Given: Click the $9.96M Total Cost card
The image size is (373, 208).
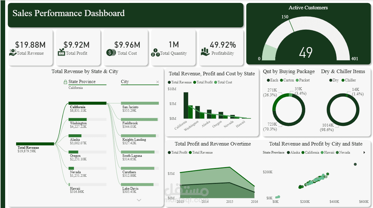Looking at the screenshot, I should pyautogui.click(x=126, y=47).
